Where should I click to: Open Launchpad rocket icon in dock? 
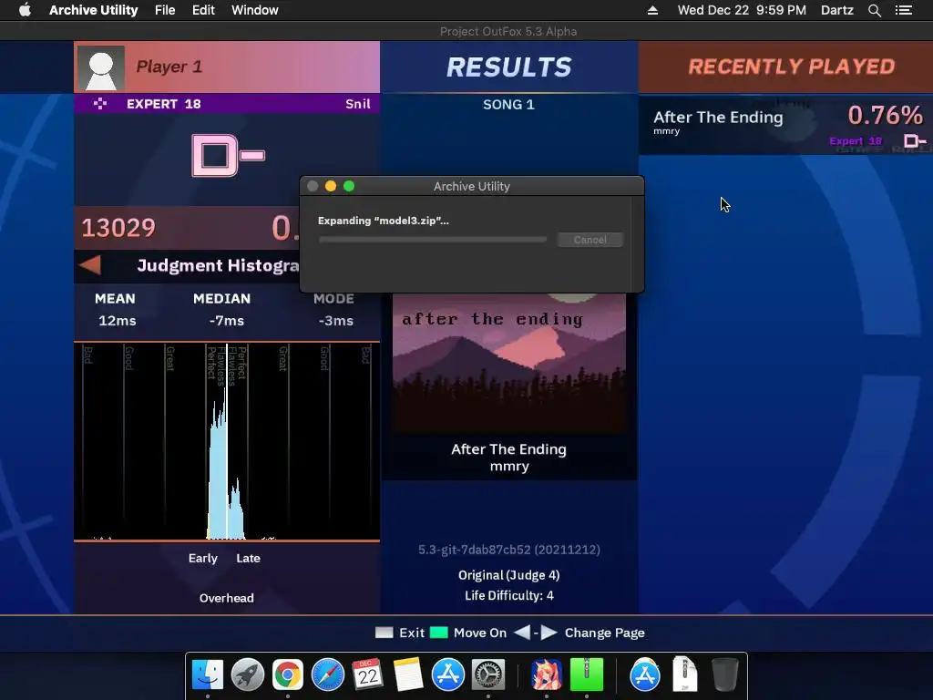248,674
